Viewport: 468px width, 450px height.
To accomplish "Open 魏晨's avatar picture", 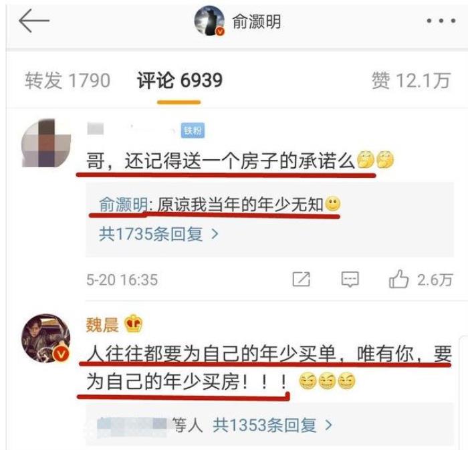I will pyautogui.click(x=46, y=338).
